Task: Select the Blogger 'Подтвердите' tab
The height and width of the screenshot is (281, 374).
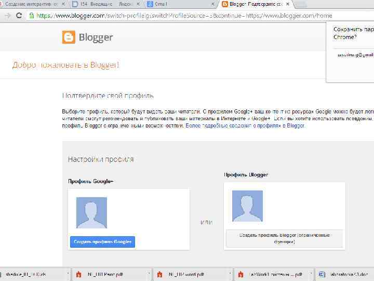Action: click(255, 4)
